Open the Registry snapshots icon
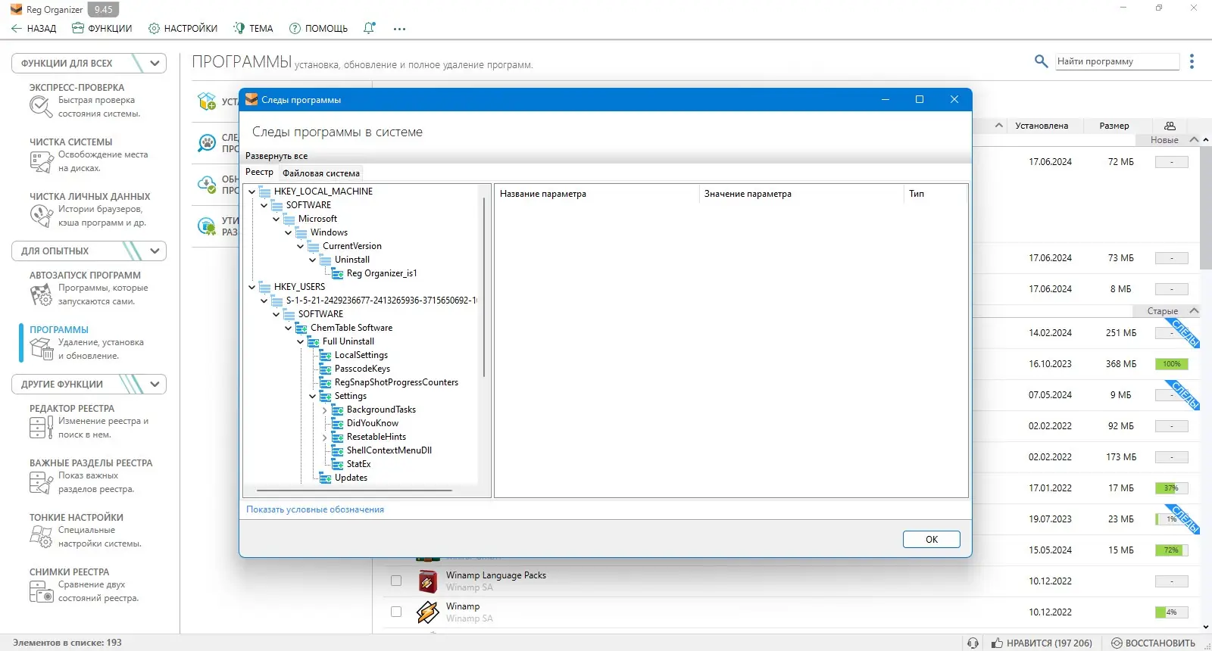1212x651 pixels. tap(40, 591)
